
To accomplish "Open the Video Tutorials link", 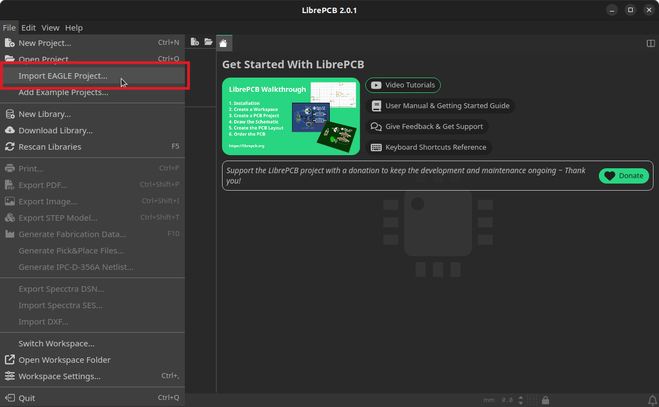I will click(x=403, y=85).
